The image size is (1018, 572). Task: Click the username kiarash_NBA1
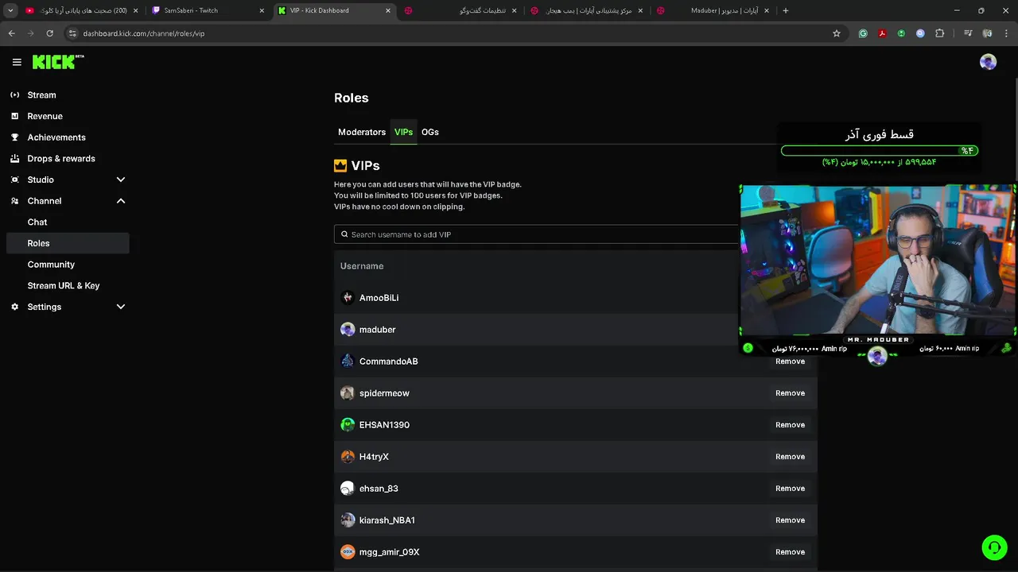pos(387,520)
